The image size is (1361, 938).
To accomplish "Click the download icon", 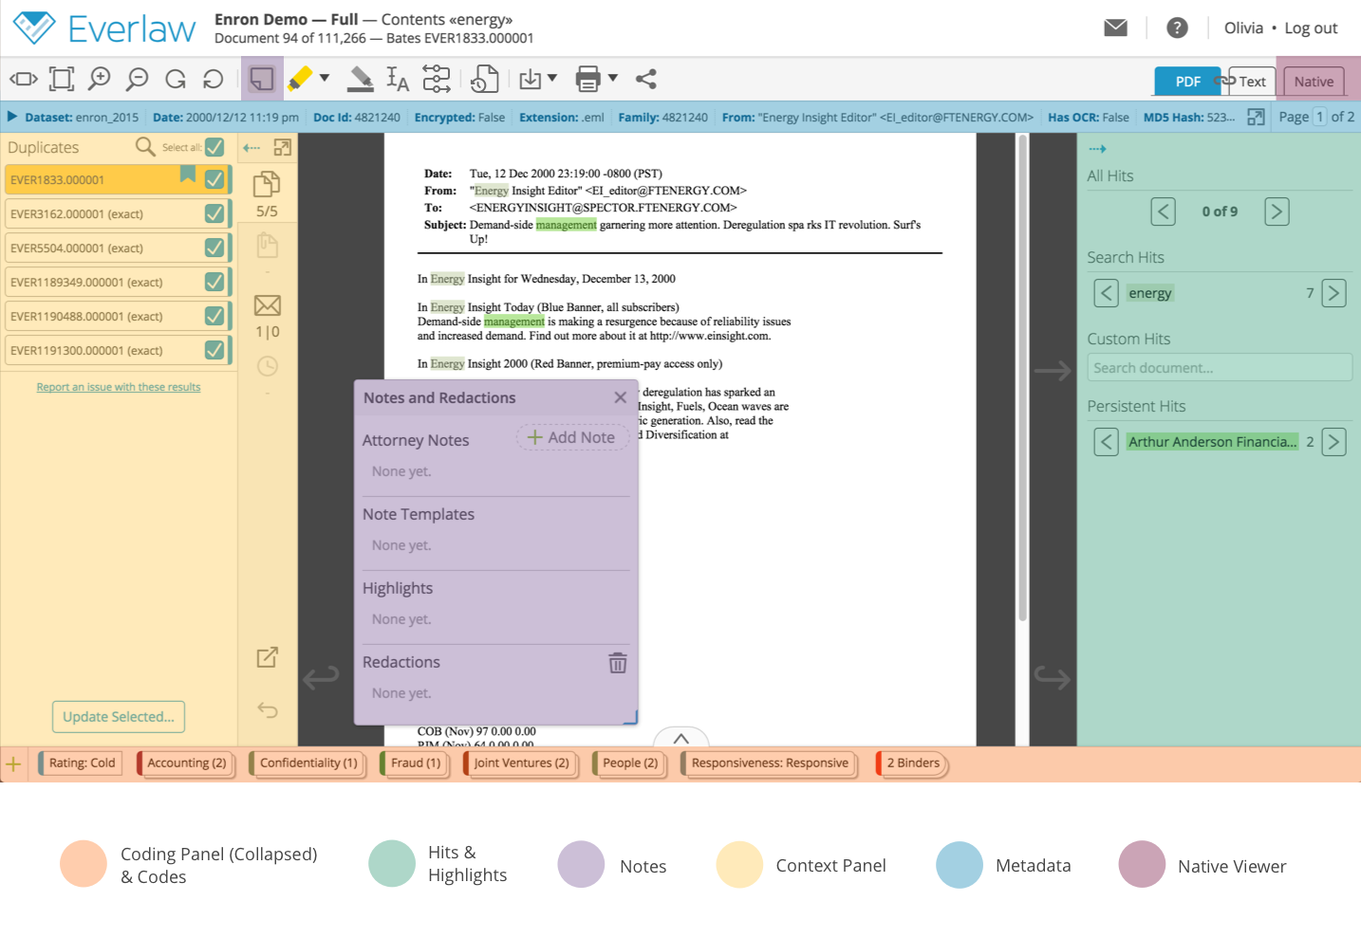I will tap(531, 79).
